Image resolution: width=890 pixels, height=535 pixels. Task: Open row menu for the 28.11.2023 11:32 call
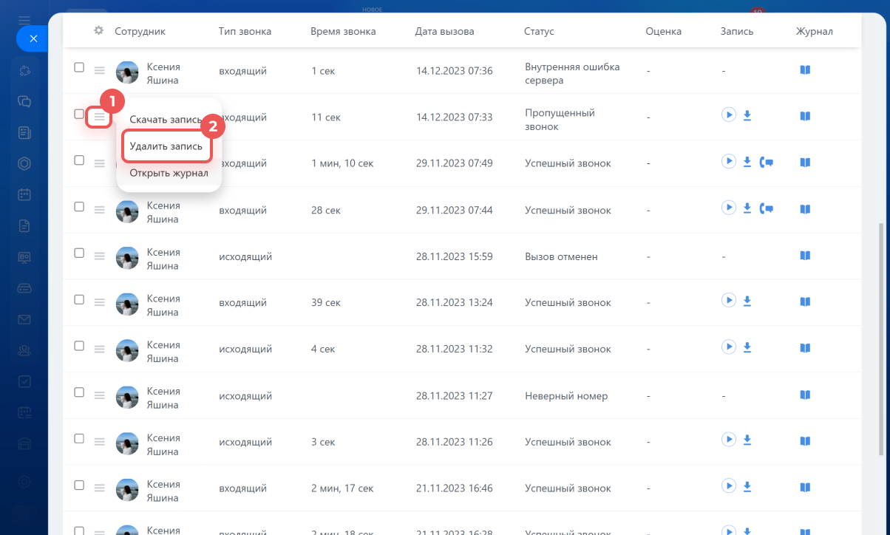click(100, 349)
